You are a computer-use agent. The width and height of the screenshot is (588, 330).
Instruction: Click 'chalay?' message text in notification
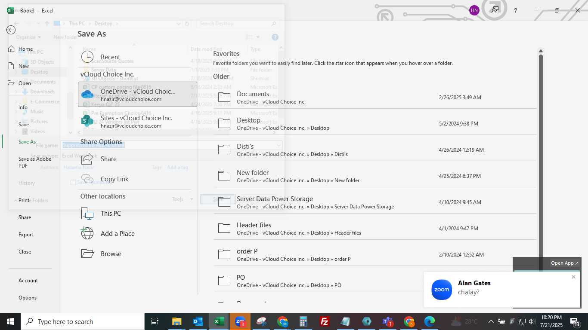(x=468, y=292)
